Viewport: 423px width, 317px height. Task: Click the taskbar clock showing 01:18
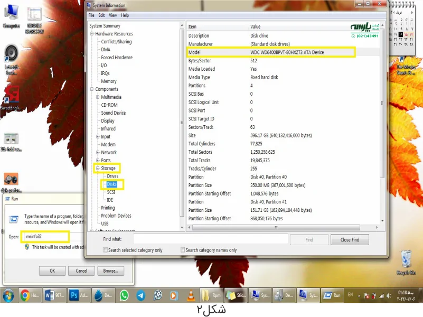406,296
